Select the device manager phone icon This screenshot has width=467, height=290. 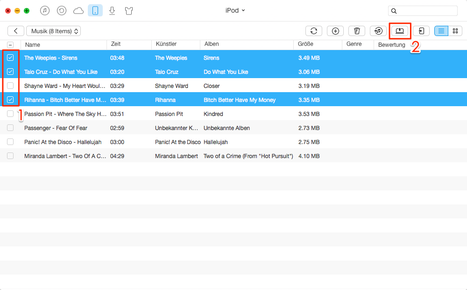[x=95, y=11]
